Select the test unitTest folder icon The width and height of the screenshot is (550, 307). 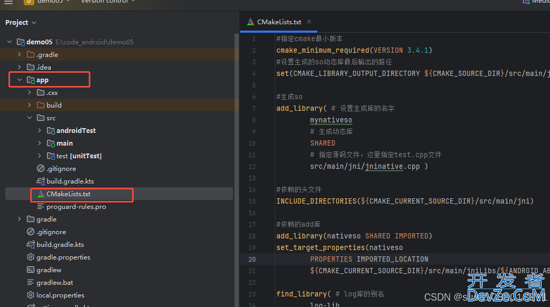pos(51,156)
